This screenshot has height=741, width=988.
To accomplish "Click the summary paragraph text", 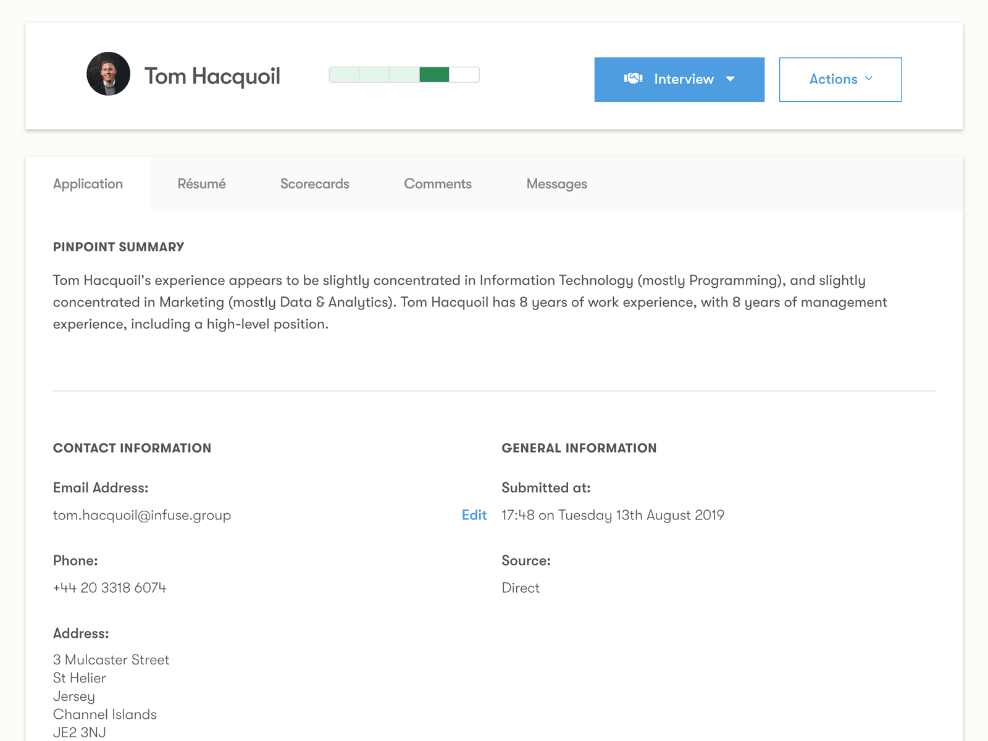I will (470, 302).
